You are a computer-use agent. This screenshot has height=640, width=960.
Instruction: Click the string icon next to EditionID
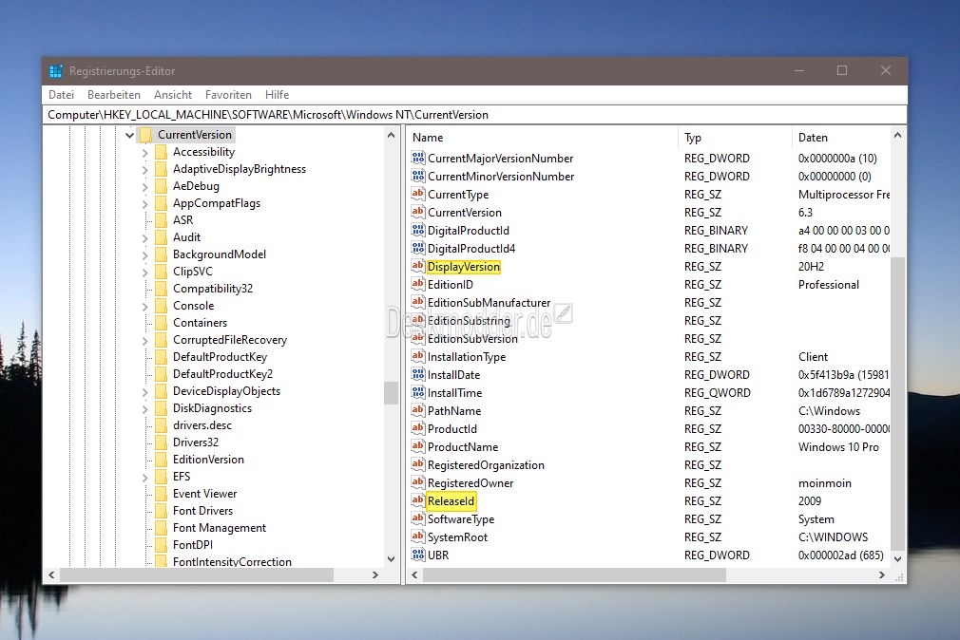(x=418, y=284)
